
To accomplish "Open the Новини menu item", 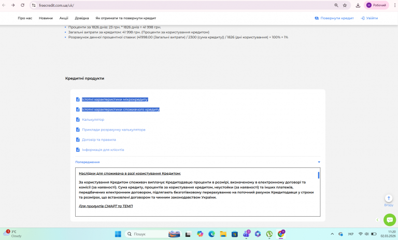I will pyautogui.click(x=46, y=18).
